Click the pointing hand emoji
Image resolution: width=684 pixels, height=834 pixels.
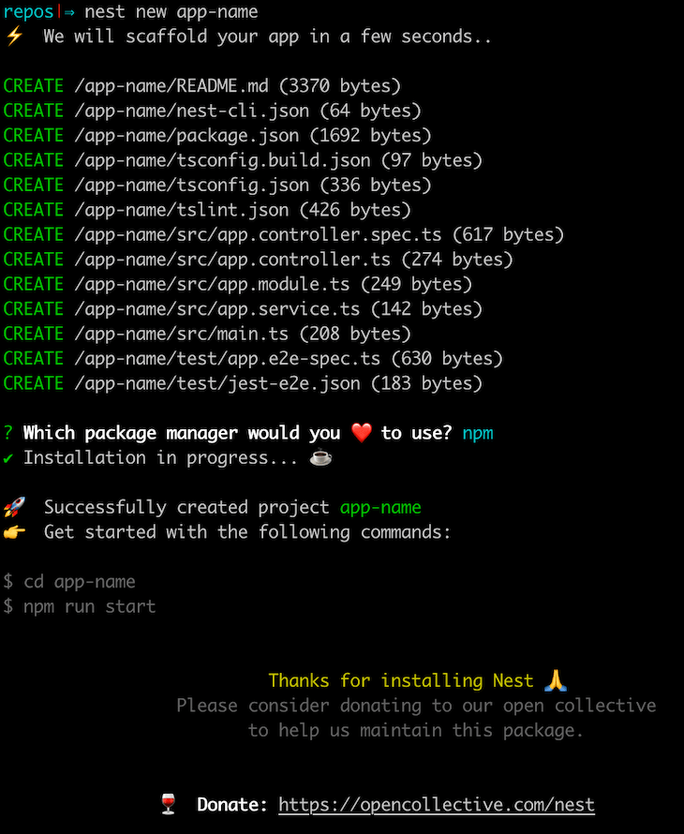click(14, 532)
